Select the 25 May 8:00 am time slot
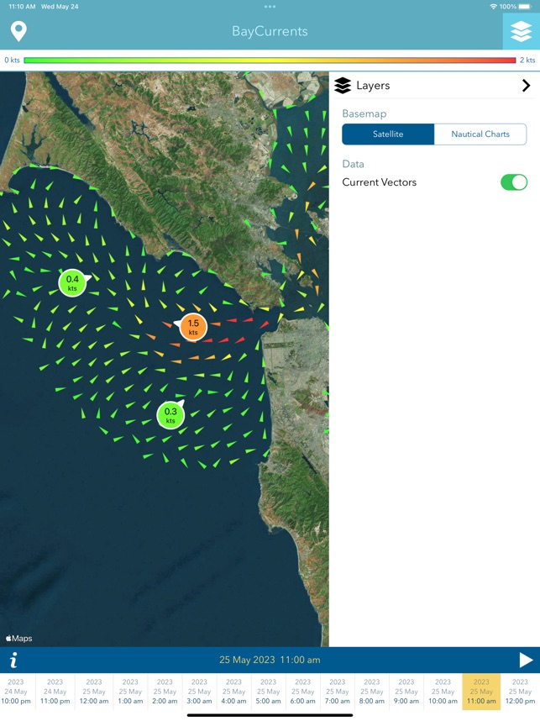This screenshot has width=540, height=721. coord(371,692)
